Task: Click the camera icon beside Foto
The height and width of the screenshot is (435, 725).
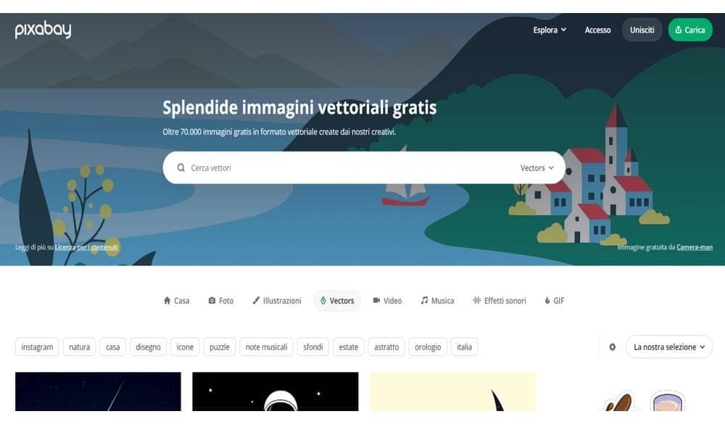Action: 212,300
